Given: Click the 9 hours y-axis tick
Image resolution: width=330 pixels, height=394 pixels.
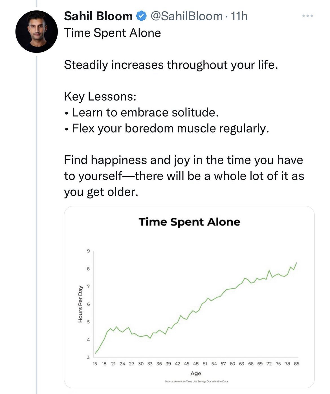Looking at the screenshot, I should tap(88, 251).
